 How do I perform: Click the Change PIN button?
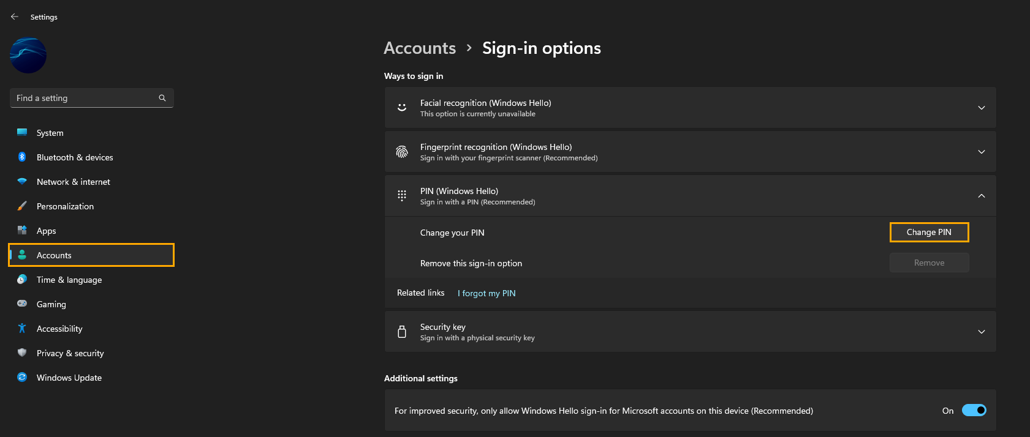(929, 232)
